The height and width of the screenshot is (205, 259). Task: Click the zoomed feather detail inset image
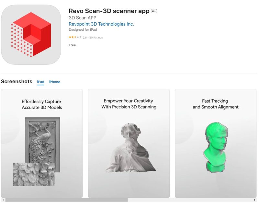pos(34,174)
